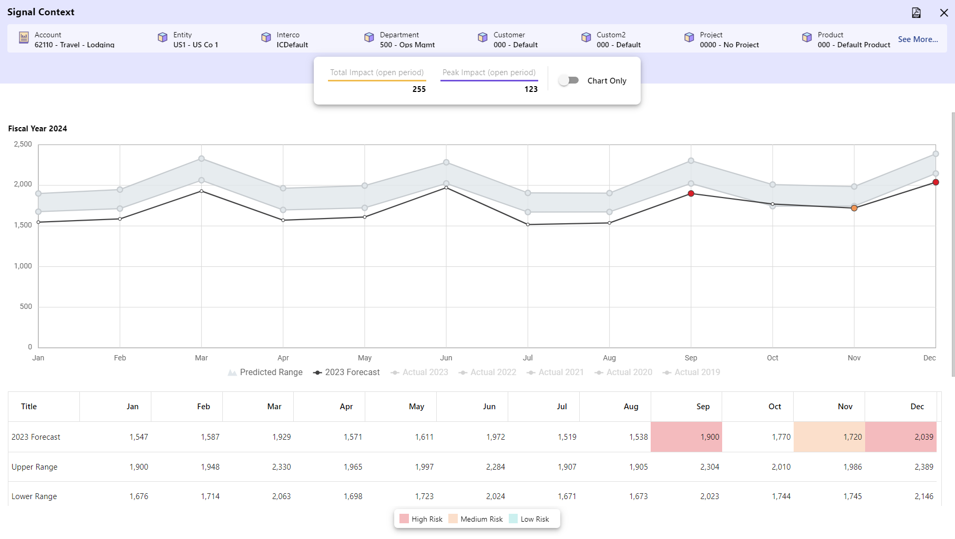Select the Total Impact (open period) tab
955x539 pixels.
point(377,73)
